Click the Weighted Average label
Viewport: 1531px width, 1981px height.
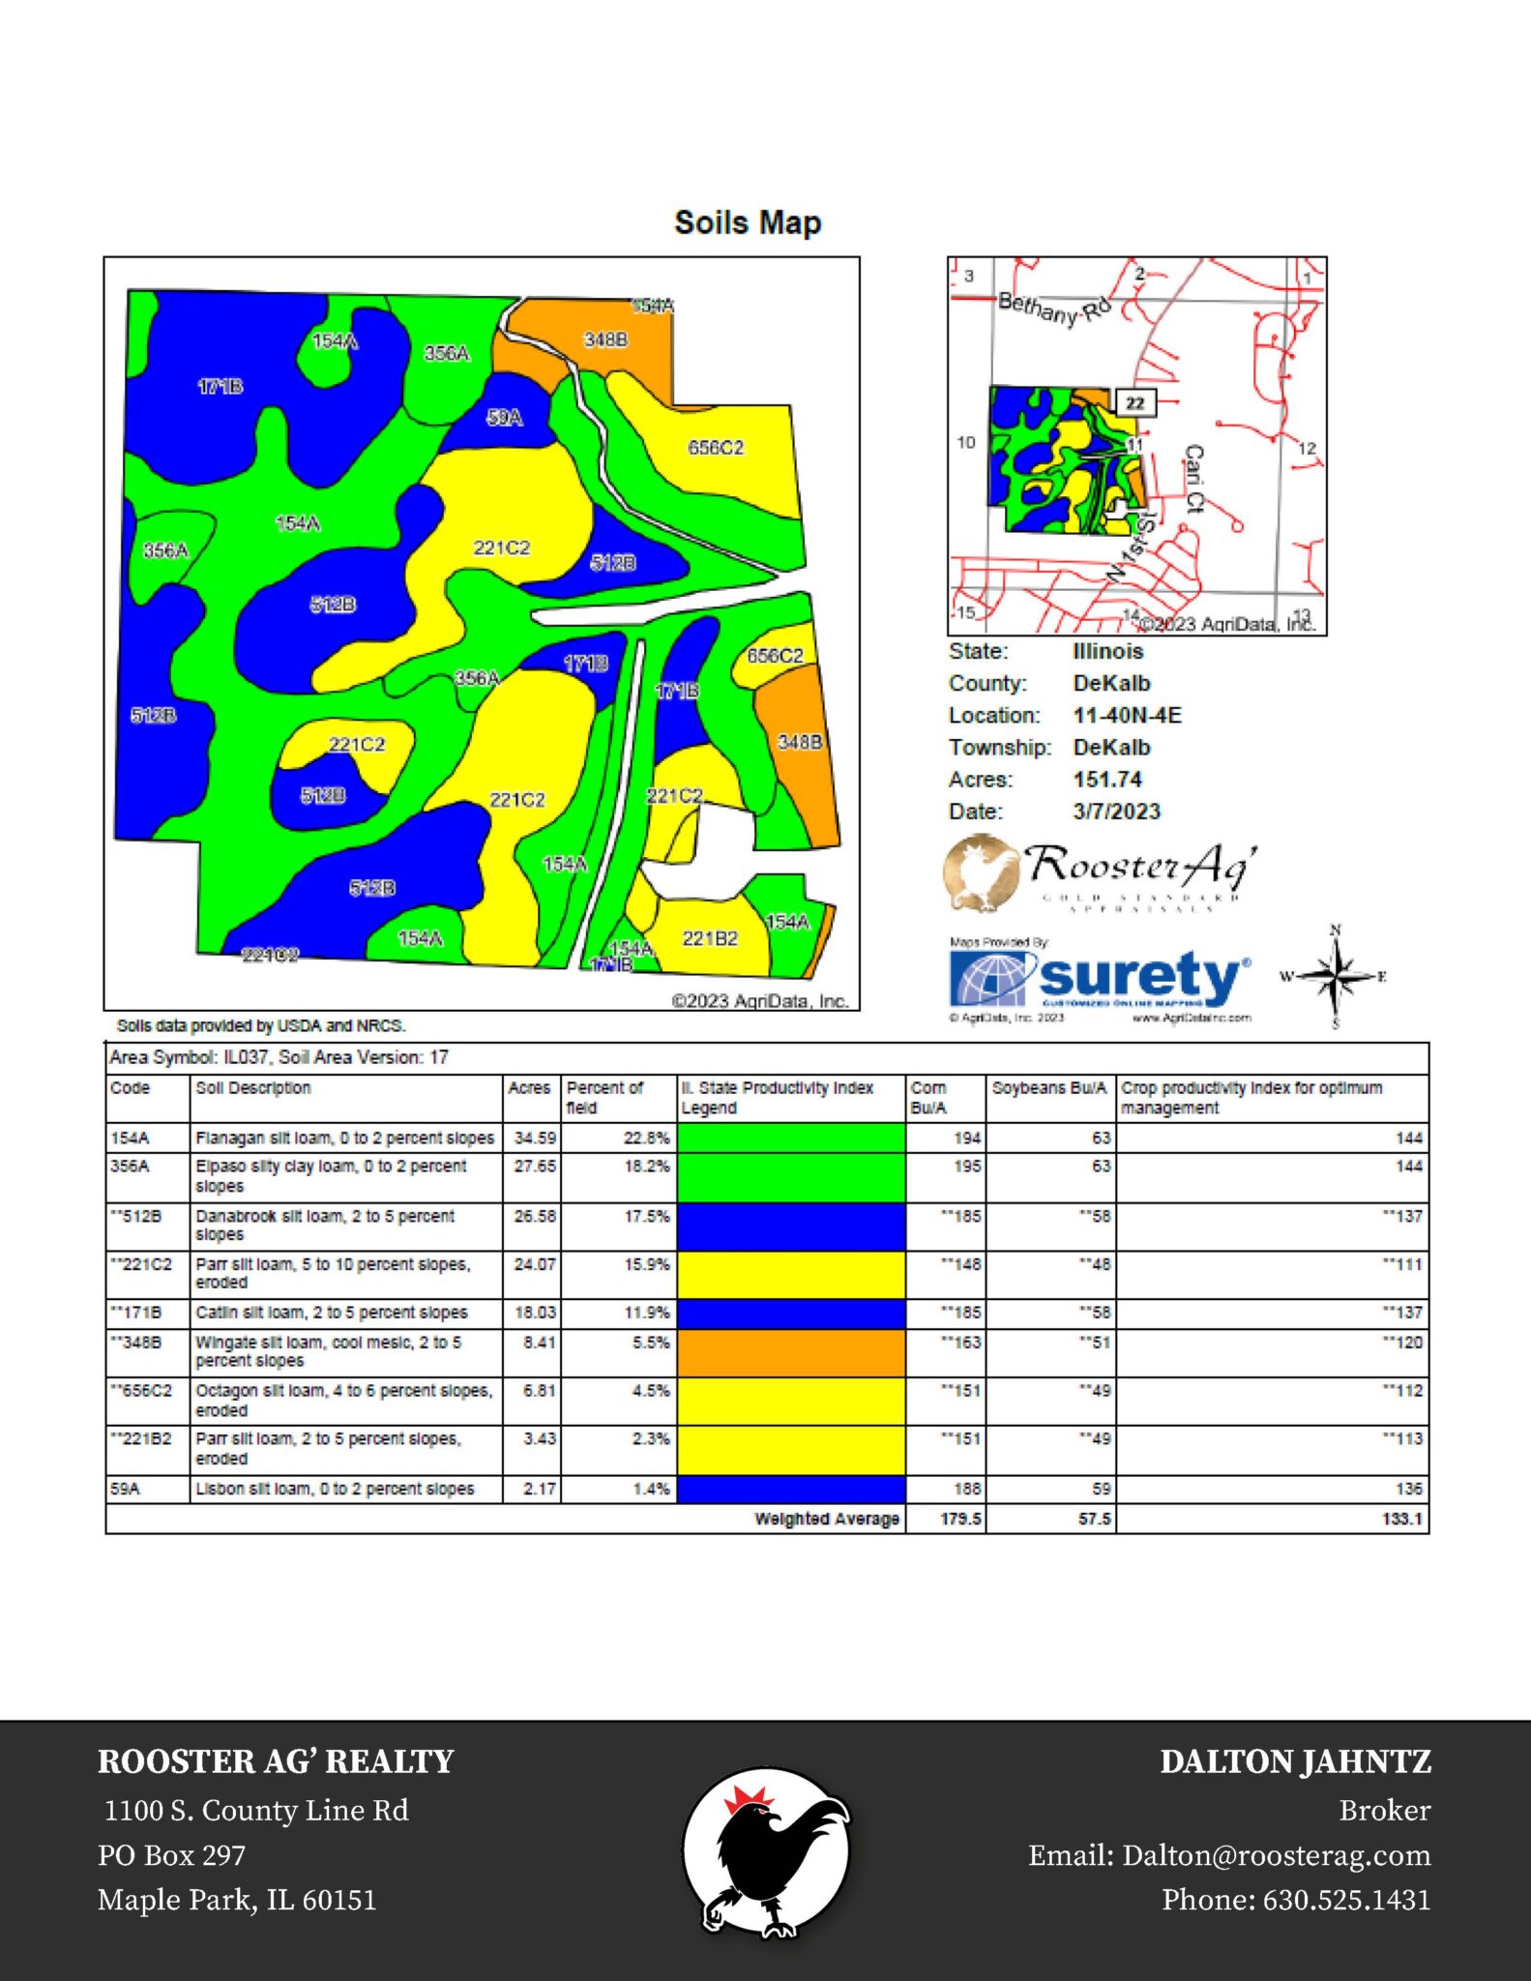[x=827, y=1519]
